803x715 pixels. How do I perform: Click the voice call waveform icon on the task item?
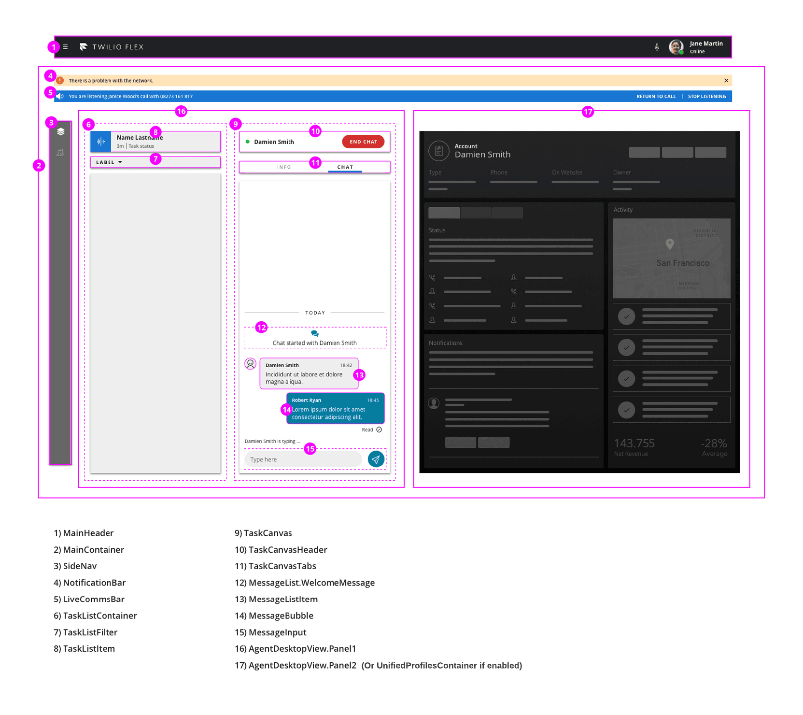point(100,141)
